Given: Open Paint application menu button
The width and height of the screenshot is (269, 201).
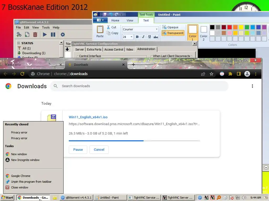Looking at the screenshot, I should pos(100,20).
